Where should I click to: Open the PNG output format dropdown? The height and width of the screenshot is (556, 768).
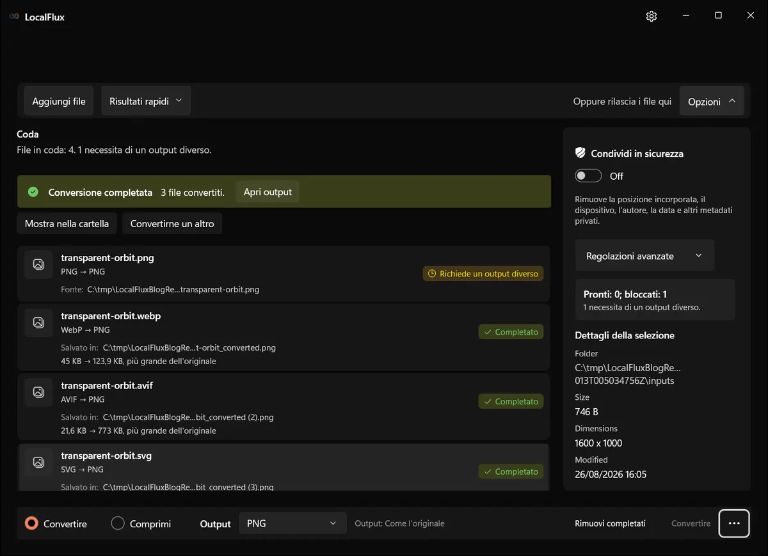(x=292, y=523)
